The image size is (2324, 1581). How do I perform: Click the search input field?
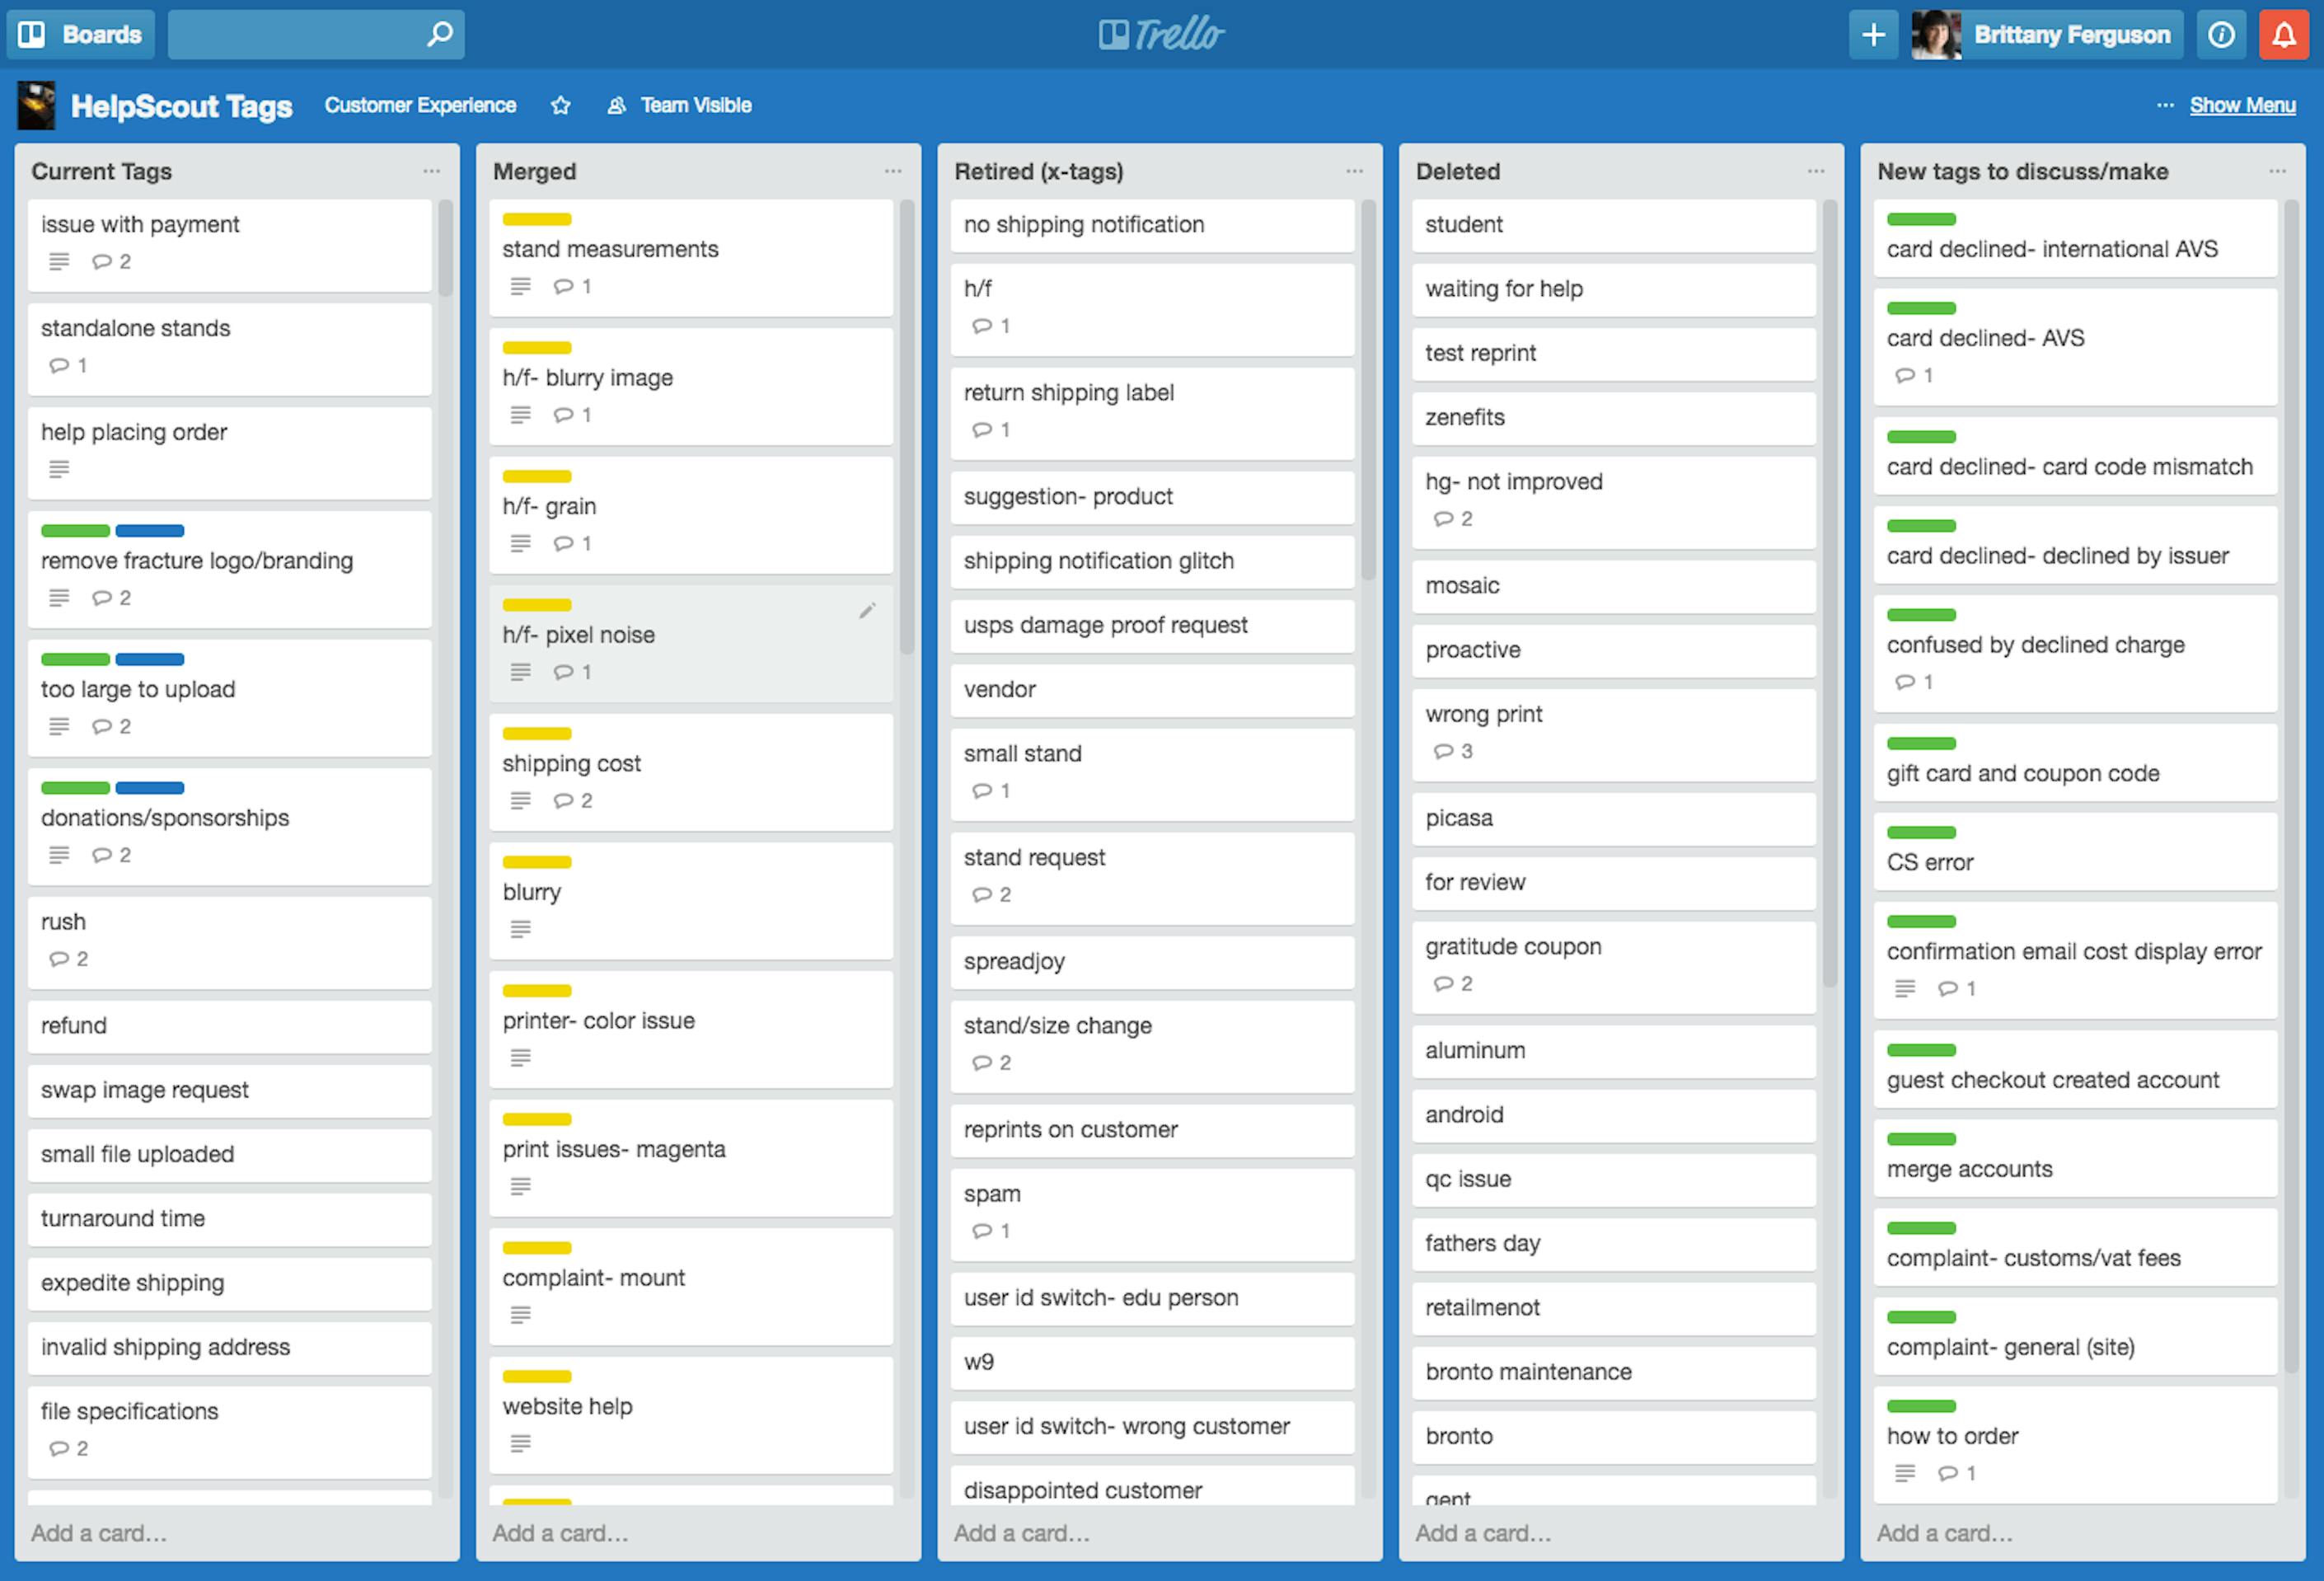[x=316, y=35]
